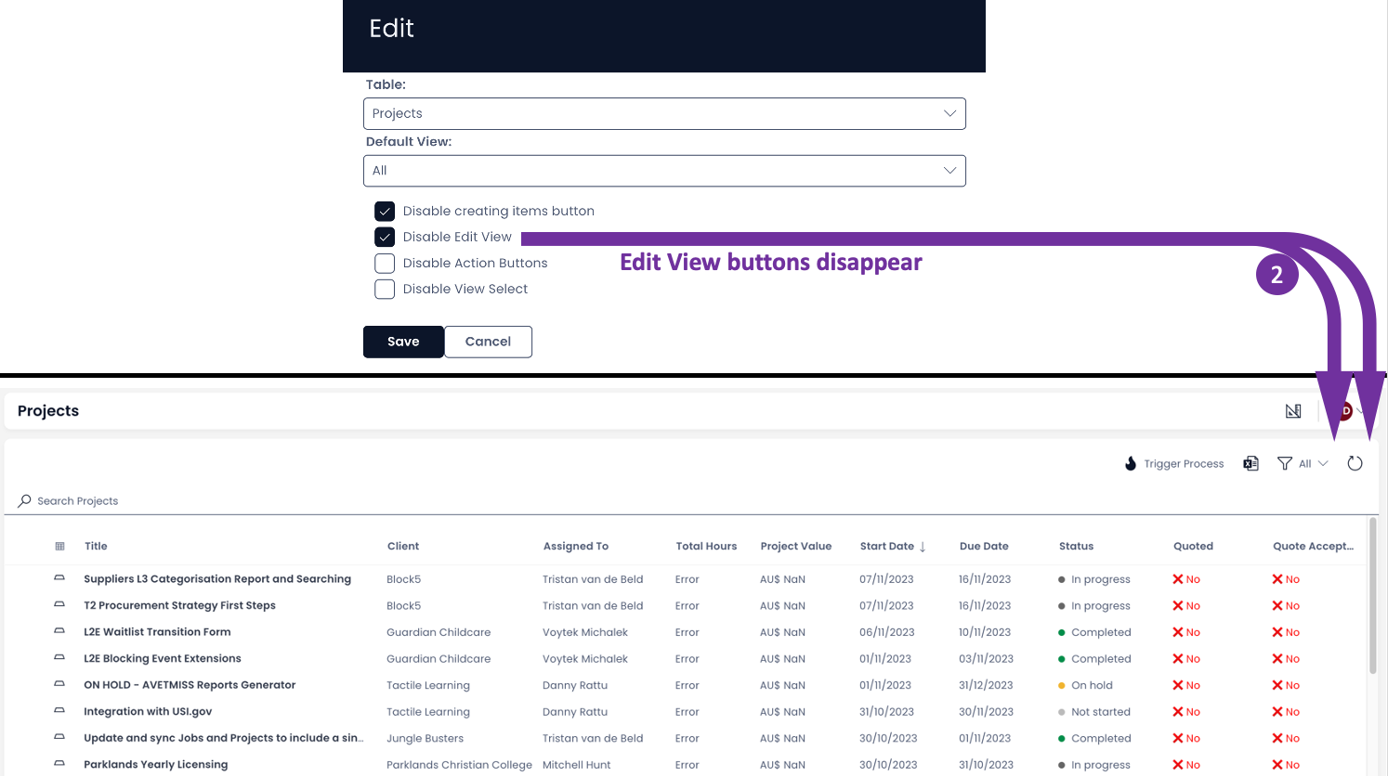
Task: Click the Title column header
Action: point(96,547)
